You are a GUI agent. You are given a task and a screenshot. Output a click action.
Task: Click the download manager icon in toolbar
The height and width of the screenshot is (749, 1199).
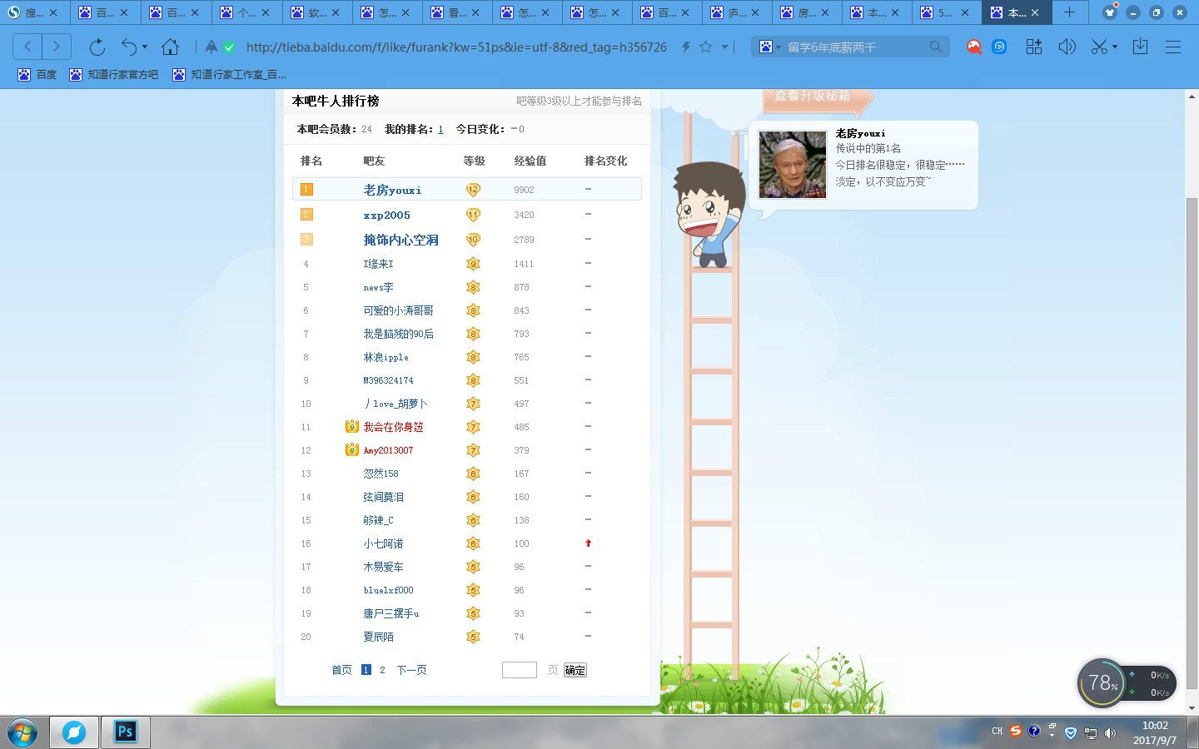[x=1140, y=47]
